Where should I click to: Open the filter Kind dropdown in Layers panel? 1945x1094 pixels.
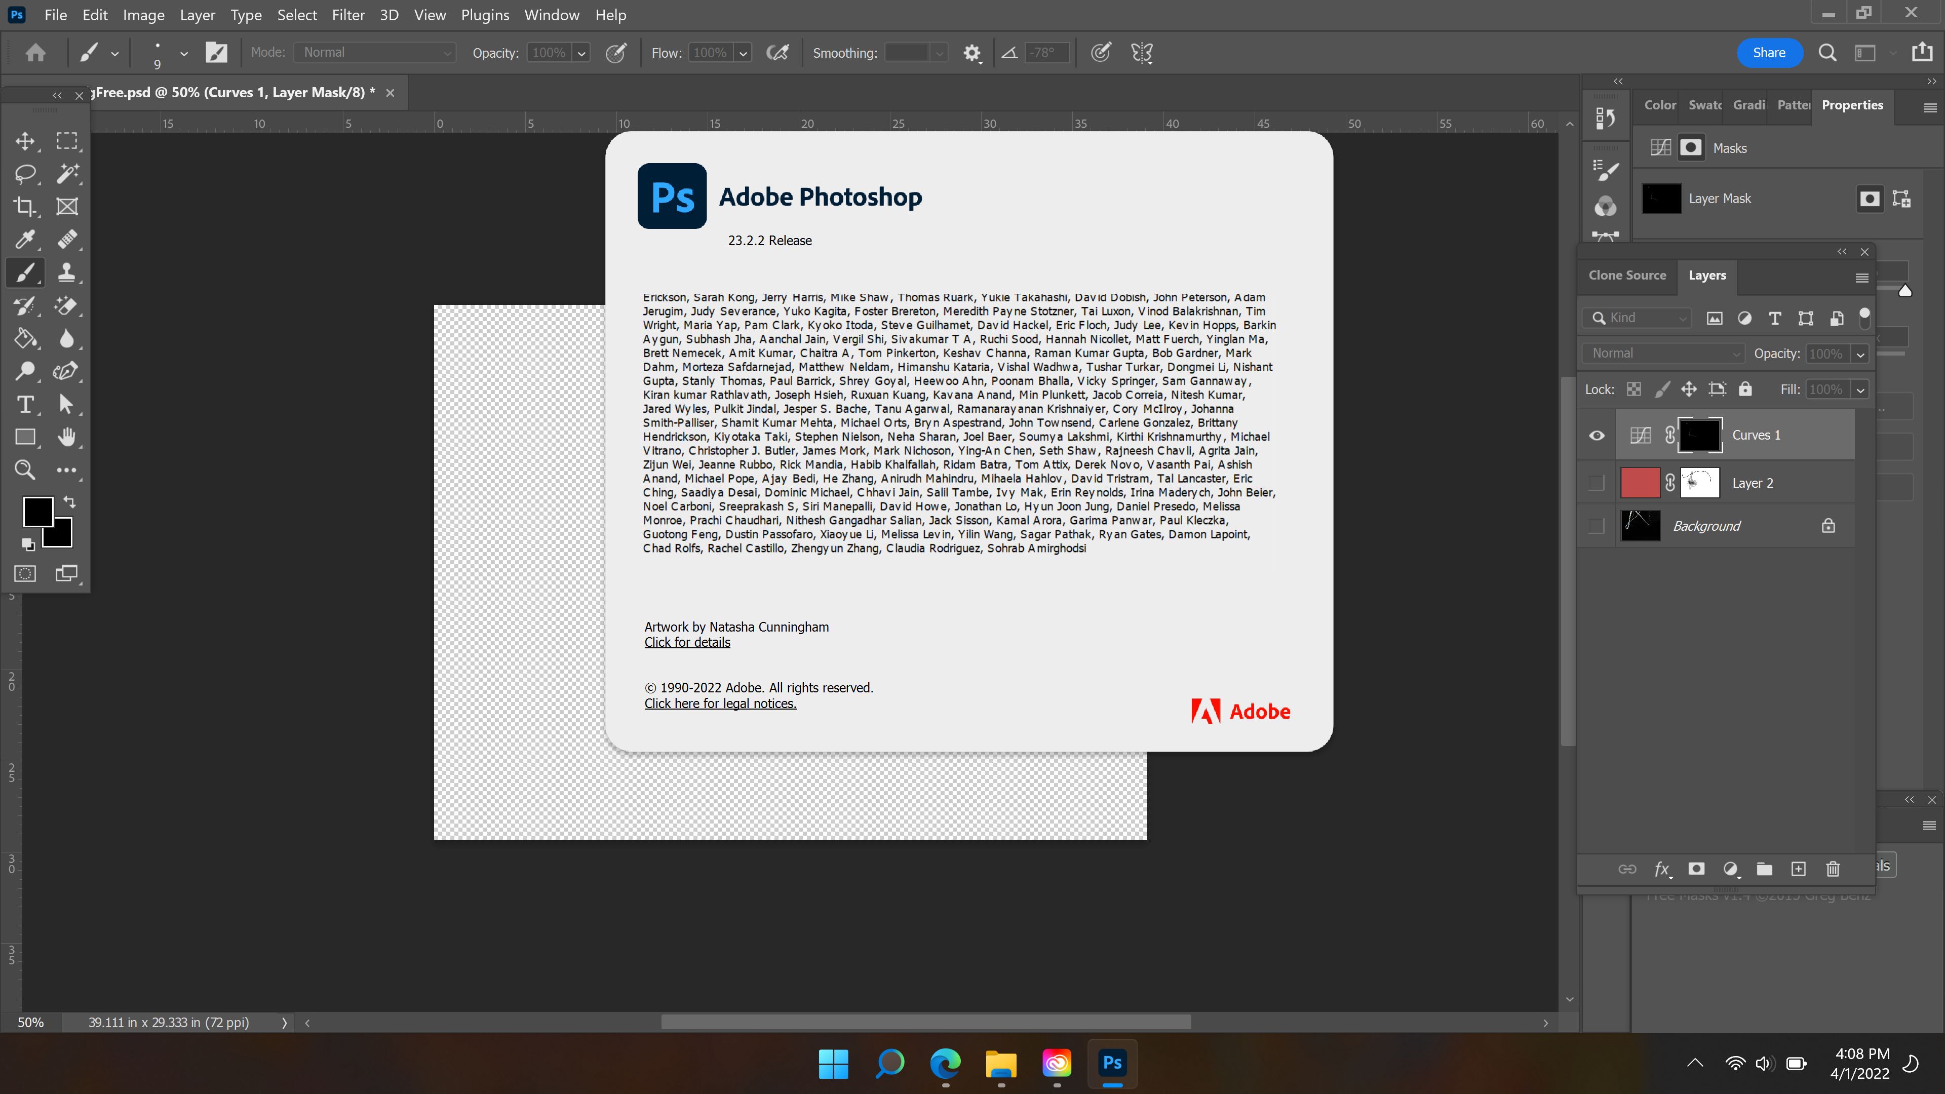click(1636, 318)
